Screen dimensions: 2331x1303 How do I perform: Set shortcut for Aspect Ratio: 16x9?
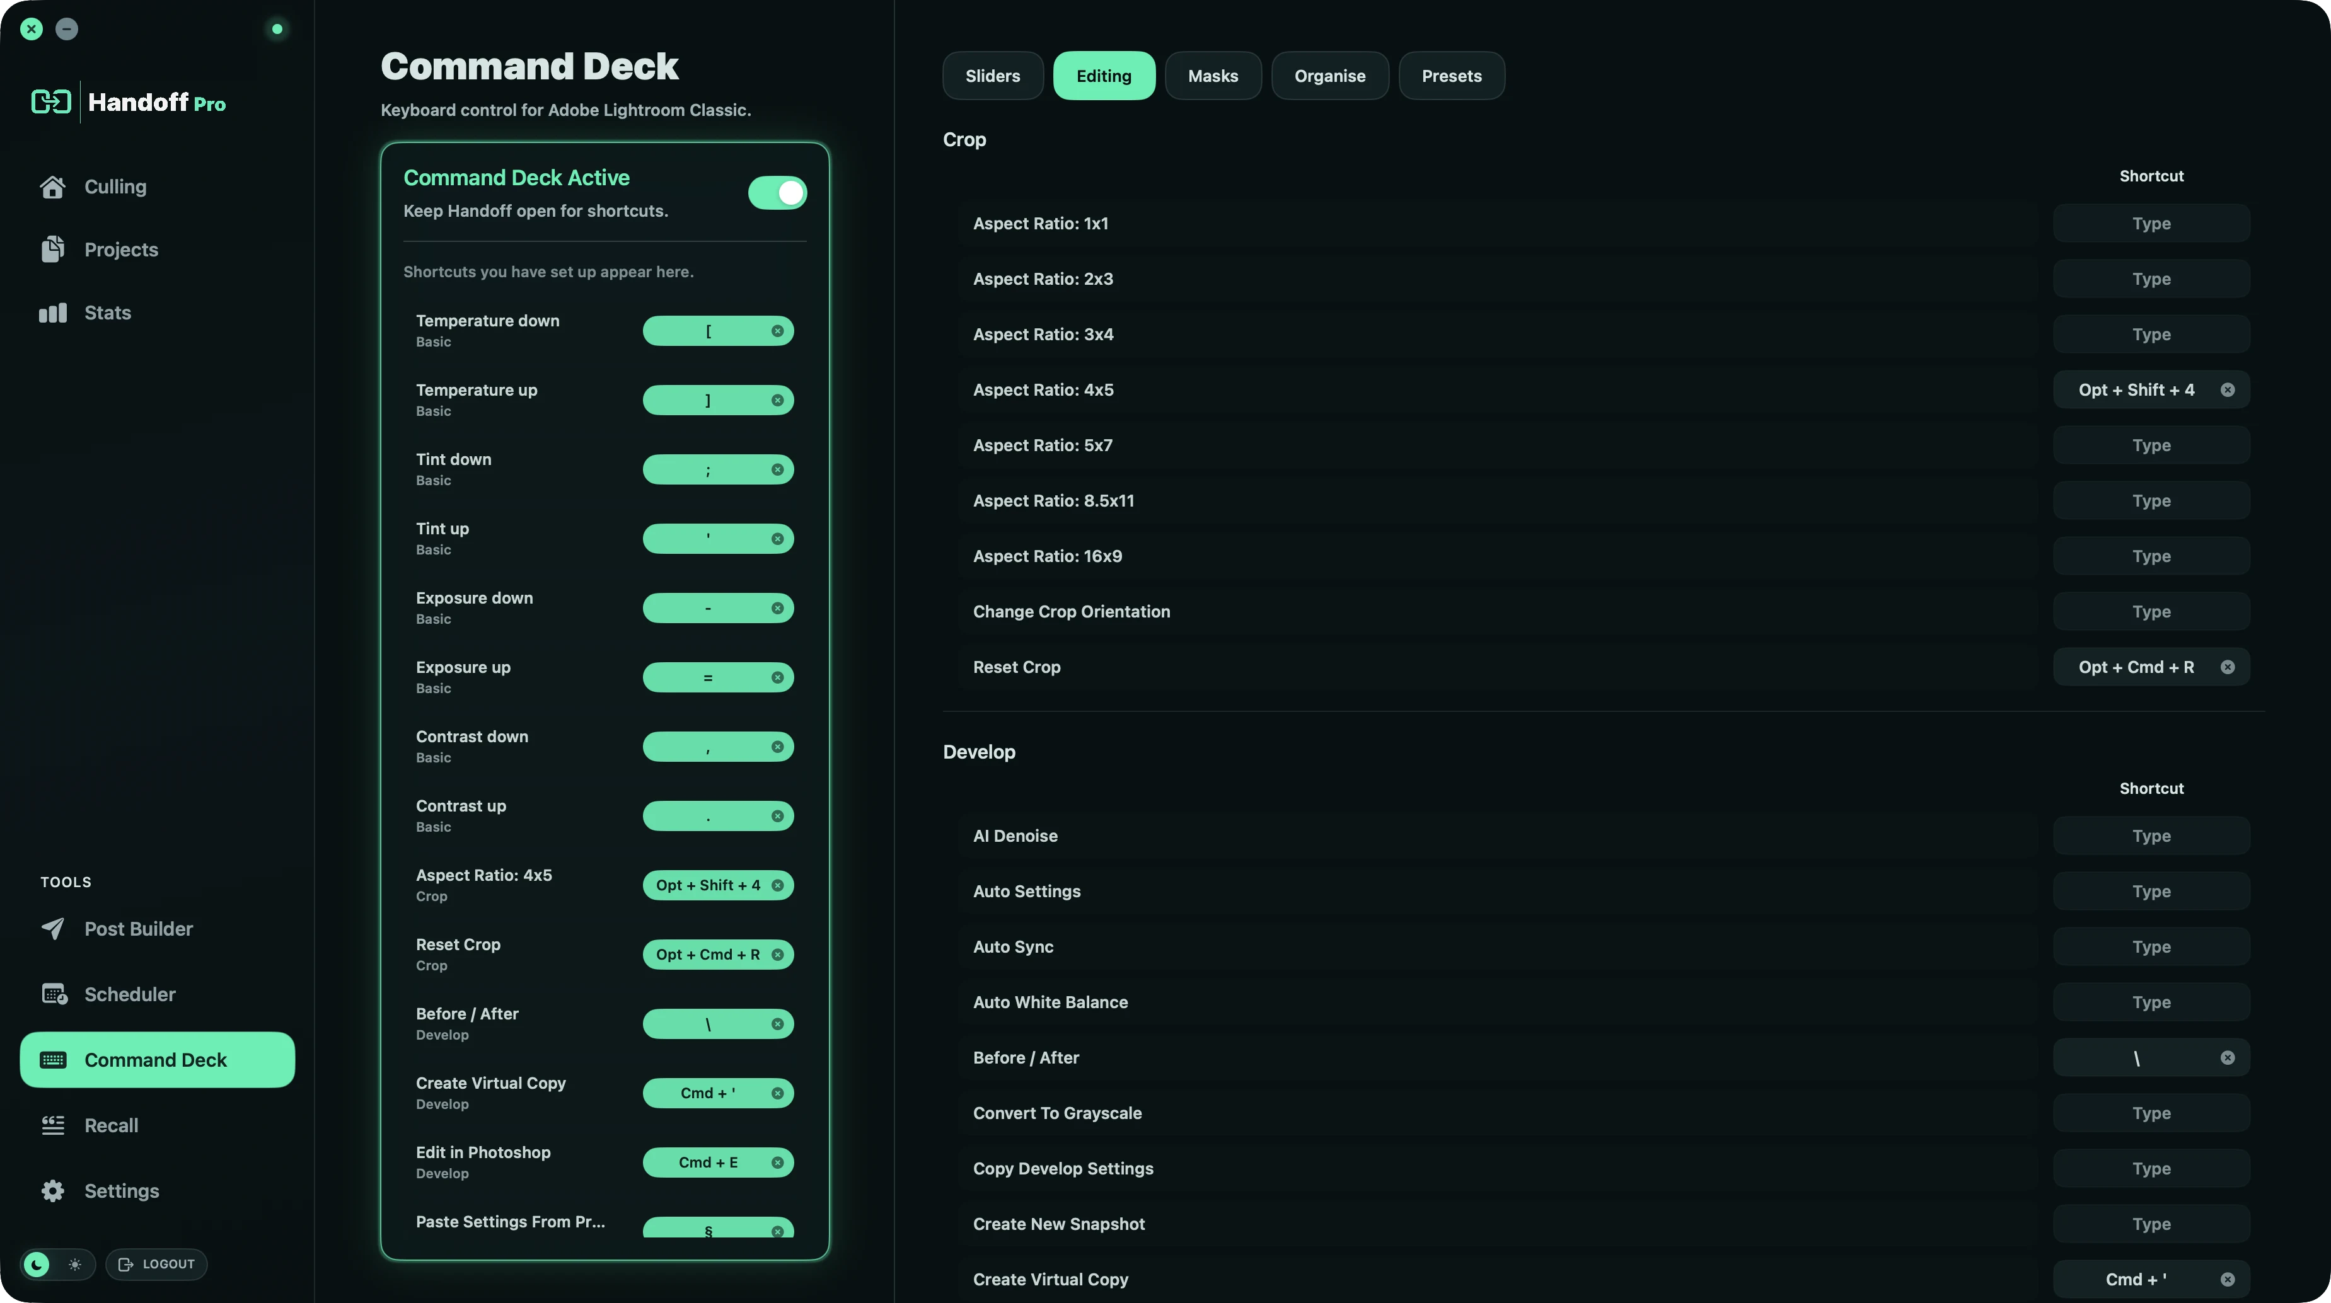pos(2151,556)
